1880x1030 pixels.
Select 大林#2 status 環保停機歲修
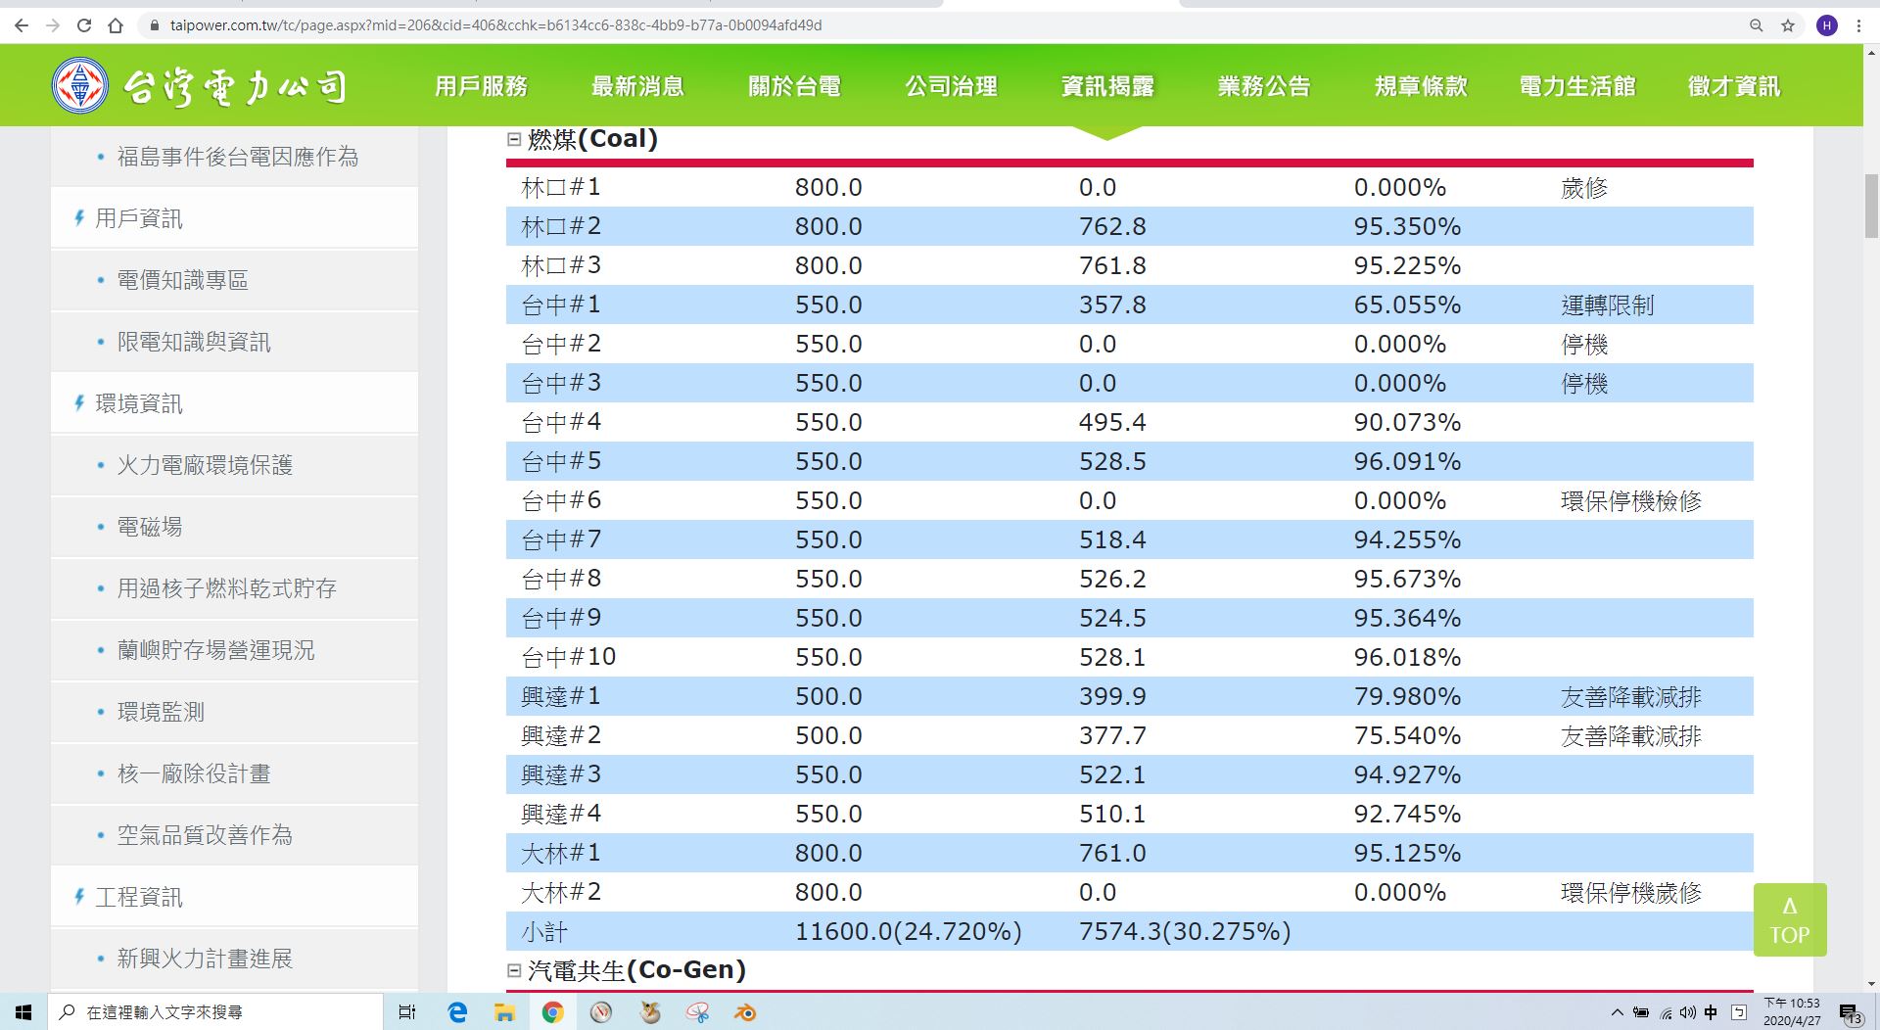(x=1631, y=893)
